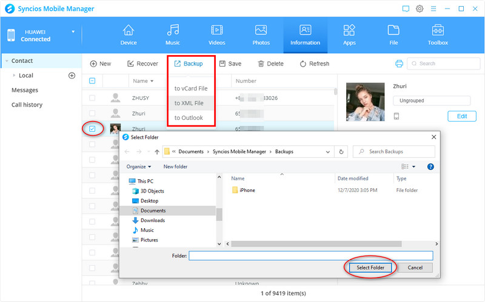Viewport: 485px width, 302px height.
Task: Click the Save button
Action: click(x=230, y=64)
